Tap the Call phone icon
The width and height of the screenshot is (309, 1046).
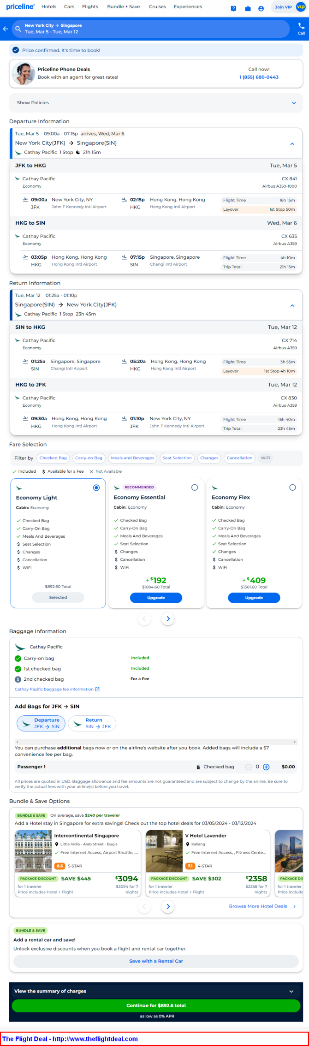[301, 26]
